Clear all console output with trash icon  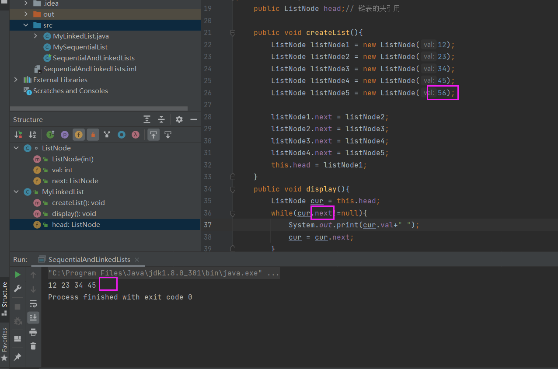point(33,346)
